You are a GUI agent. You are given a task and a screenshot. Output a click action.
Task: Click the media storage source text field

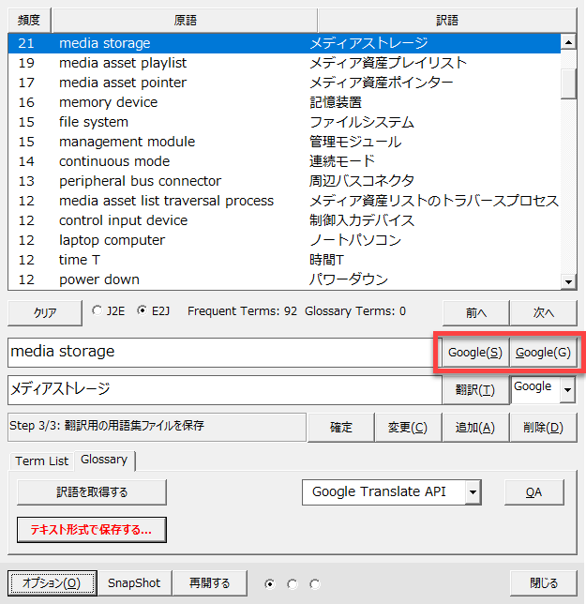pyautogui.click(x=220, y=353)
